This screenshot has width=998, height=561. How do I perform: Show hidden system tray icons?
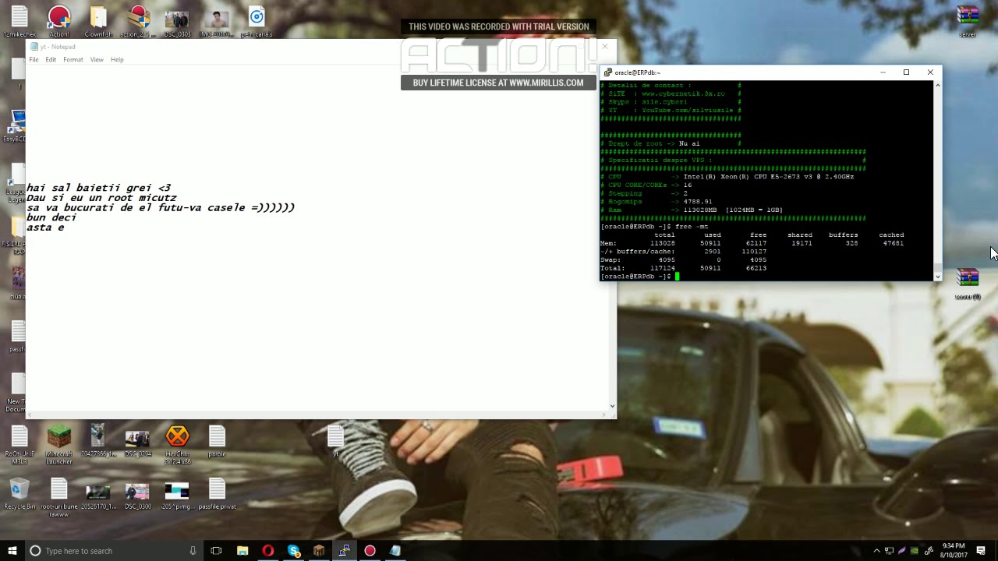coord(876,551)
